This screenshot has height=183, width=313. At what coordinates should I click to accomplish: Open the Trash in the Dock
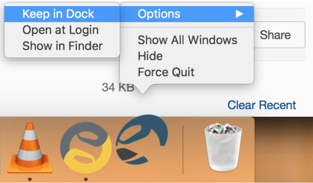coord(223,147)
